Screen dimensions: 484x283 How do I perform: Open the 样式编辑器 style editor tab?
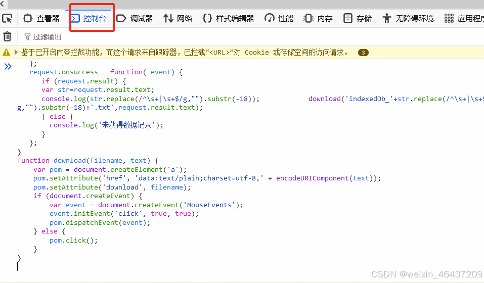click(x=229, y=19)
